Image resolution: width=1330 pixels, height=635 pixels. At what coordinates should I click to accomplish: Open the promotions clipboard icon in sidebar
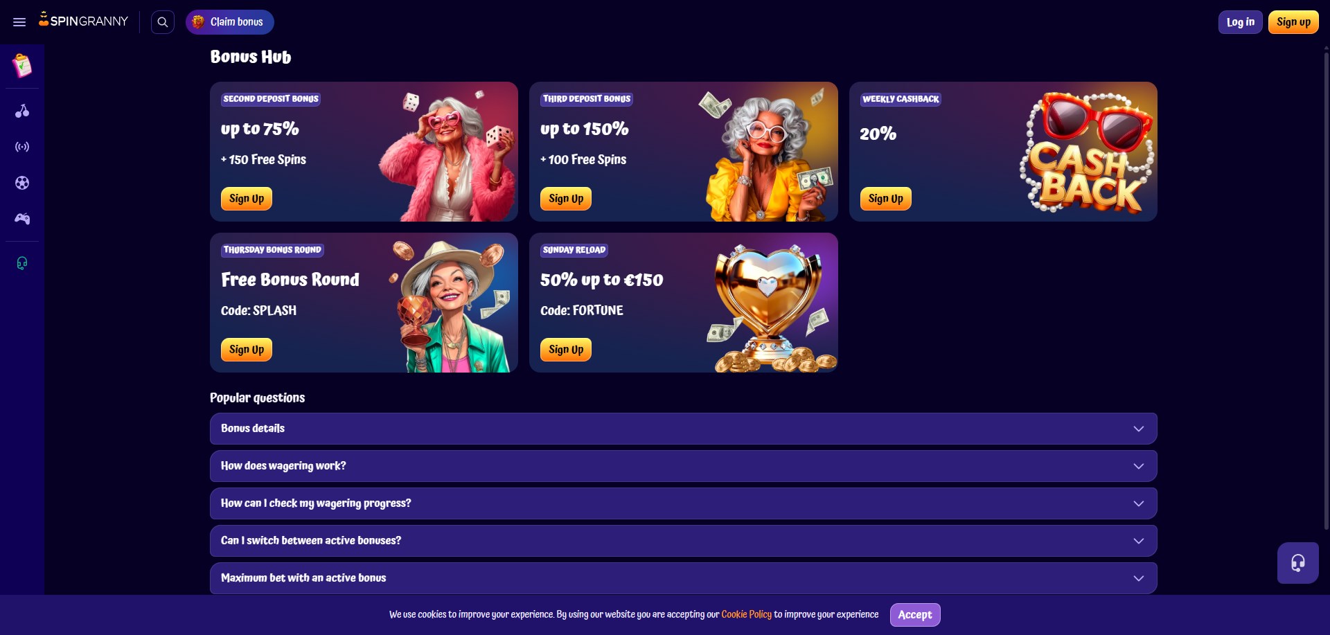point(22,66)
